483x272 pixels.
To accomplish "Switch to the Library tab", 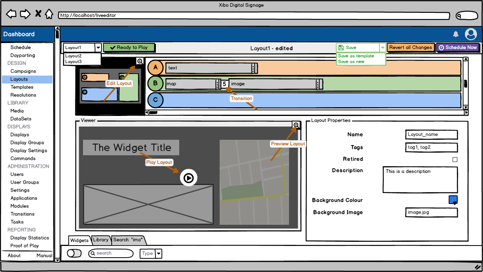I will tap(100, 240).
